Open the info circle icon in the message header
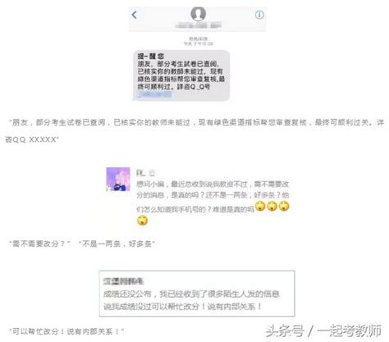This screenshot has width=389, height=342. [259, 15]
